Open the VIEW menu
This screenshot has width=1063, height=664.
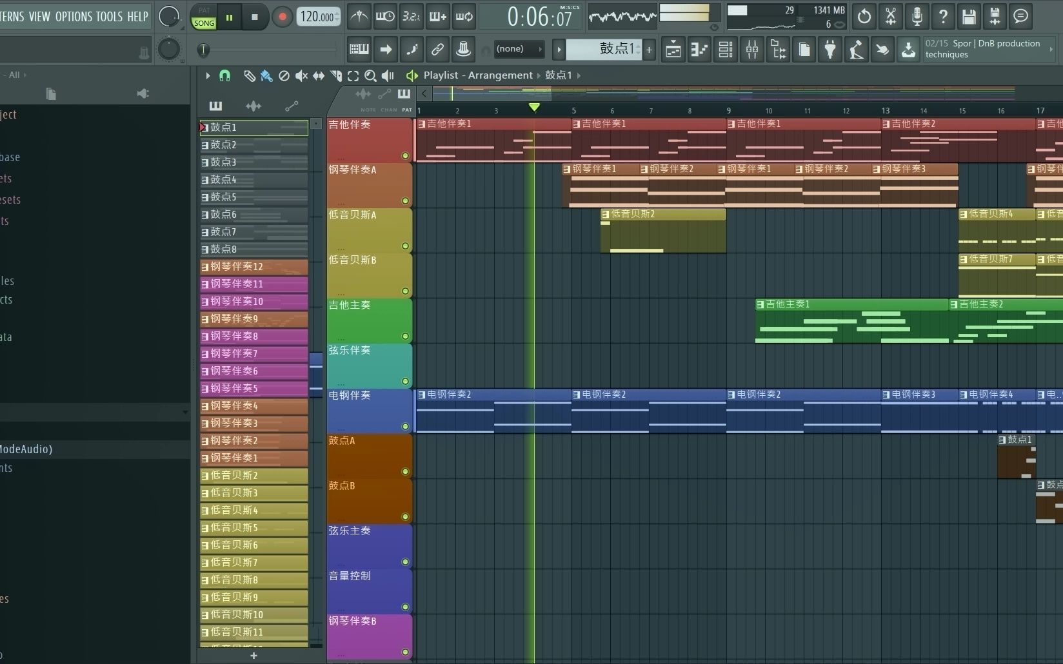pos(39,17)
